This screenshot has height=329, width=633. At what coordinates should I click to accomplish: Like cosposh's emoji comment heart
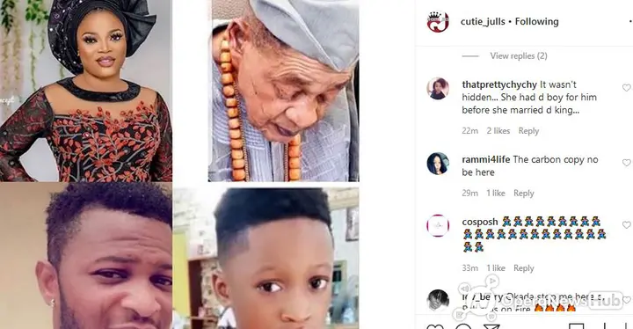click(626, 224)
